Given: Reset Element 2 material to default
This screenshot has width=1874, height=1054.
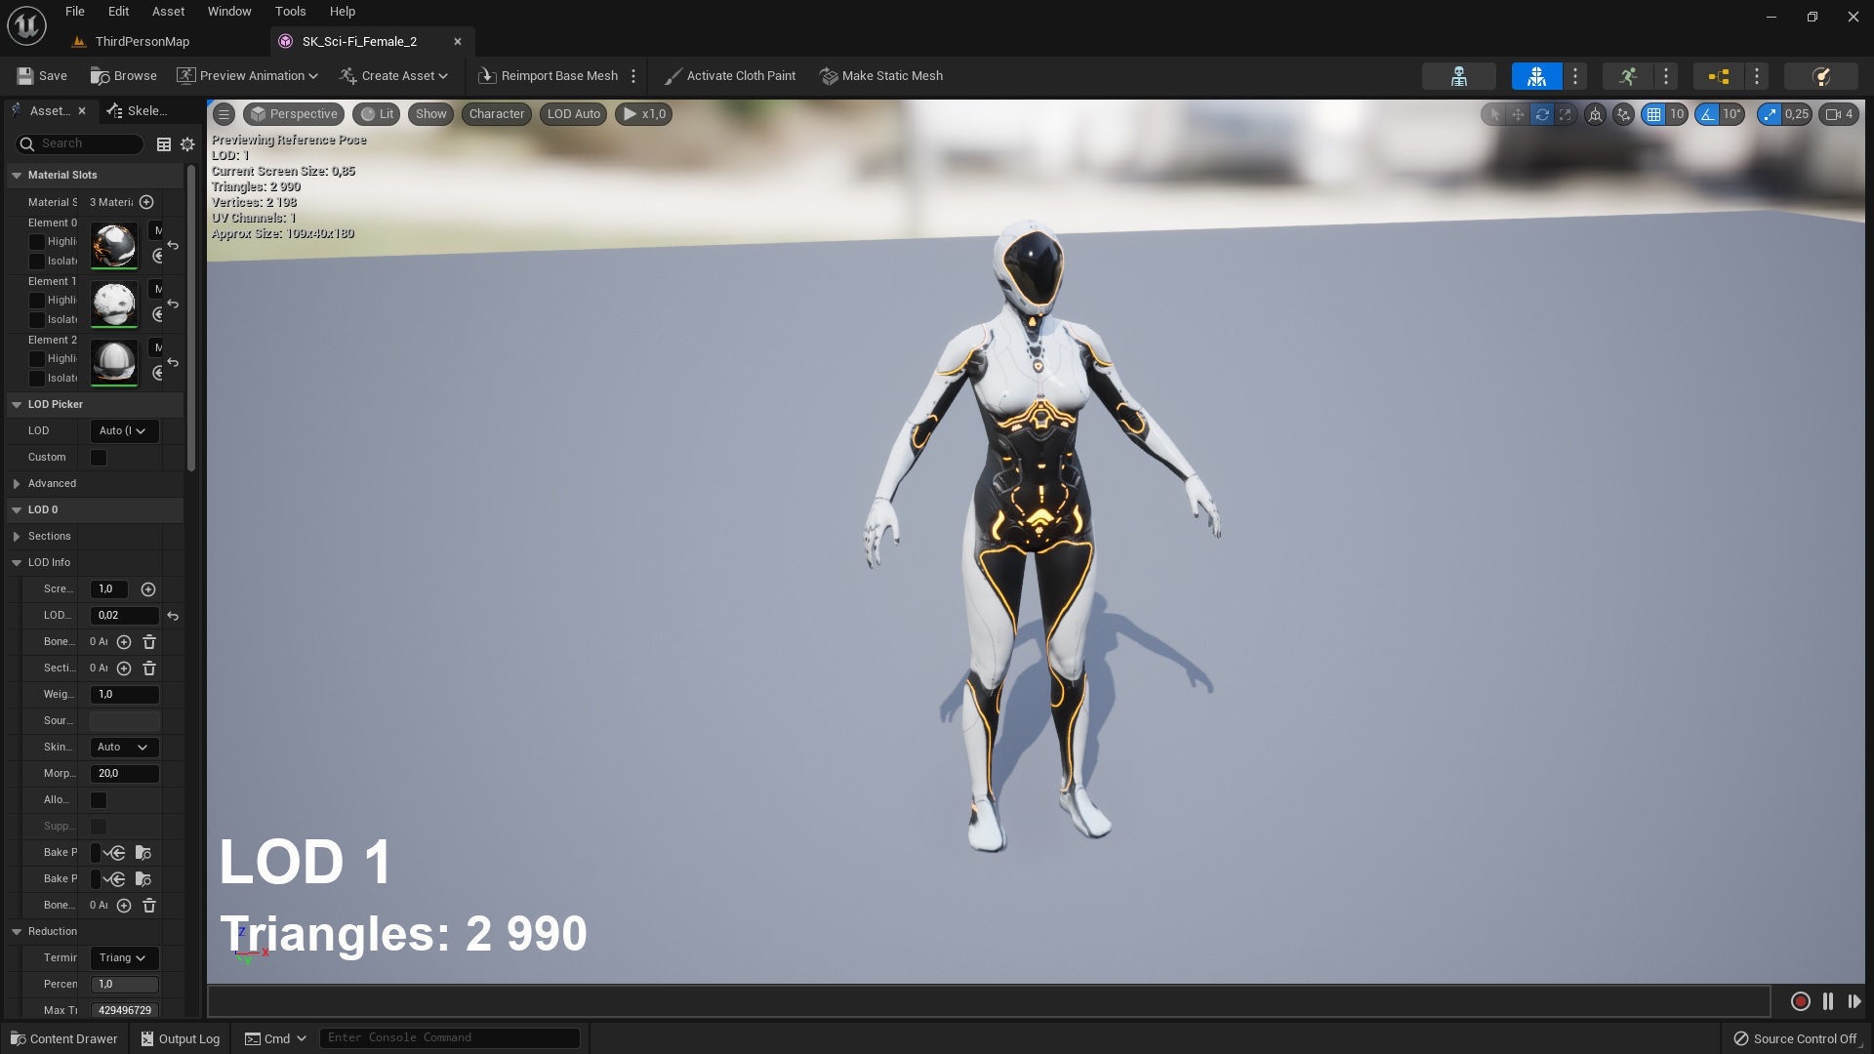Looking at the screenshot, I should [173, 362].
